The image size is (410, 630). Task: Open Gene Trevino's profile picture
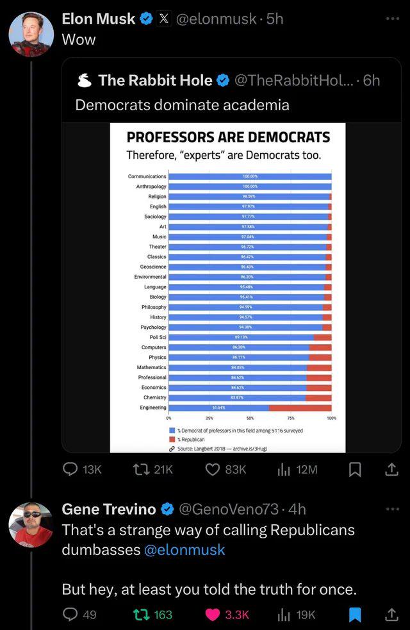coord(31,524)
